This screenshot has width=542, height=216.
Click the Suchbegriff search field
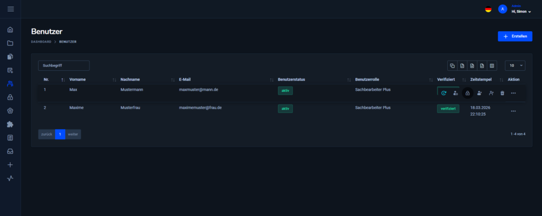point(64,65)
